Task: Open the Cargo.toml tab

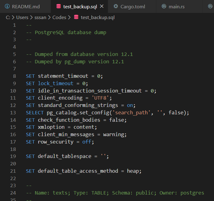Action: 132,6
